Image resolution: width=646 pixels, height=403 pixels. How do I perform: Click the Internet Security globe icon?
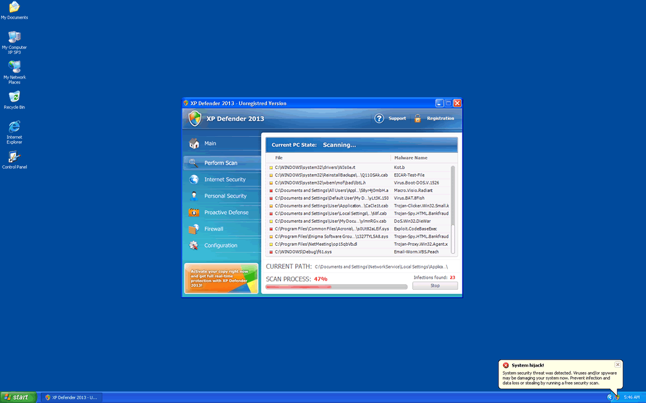point(194,180)
